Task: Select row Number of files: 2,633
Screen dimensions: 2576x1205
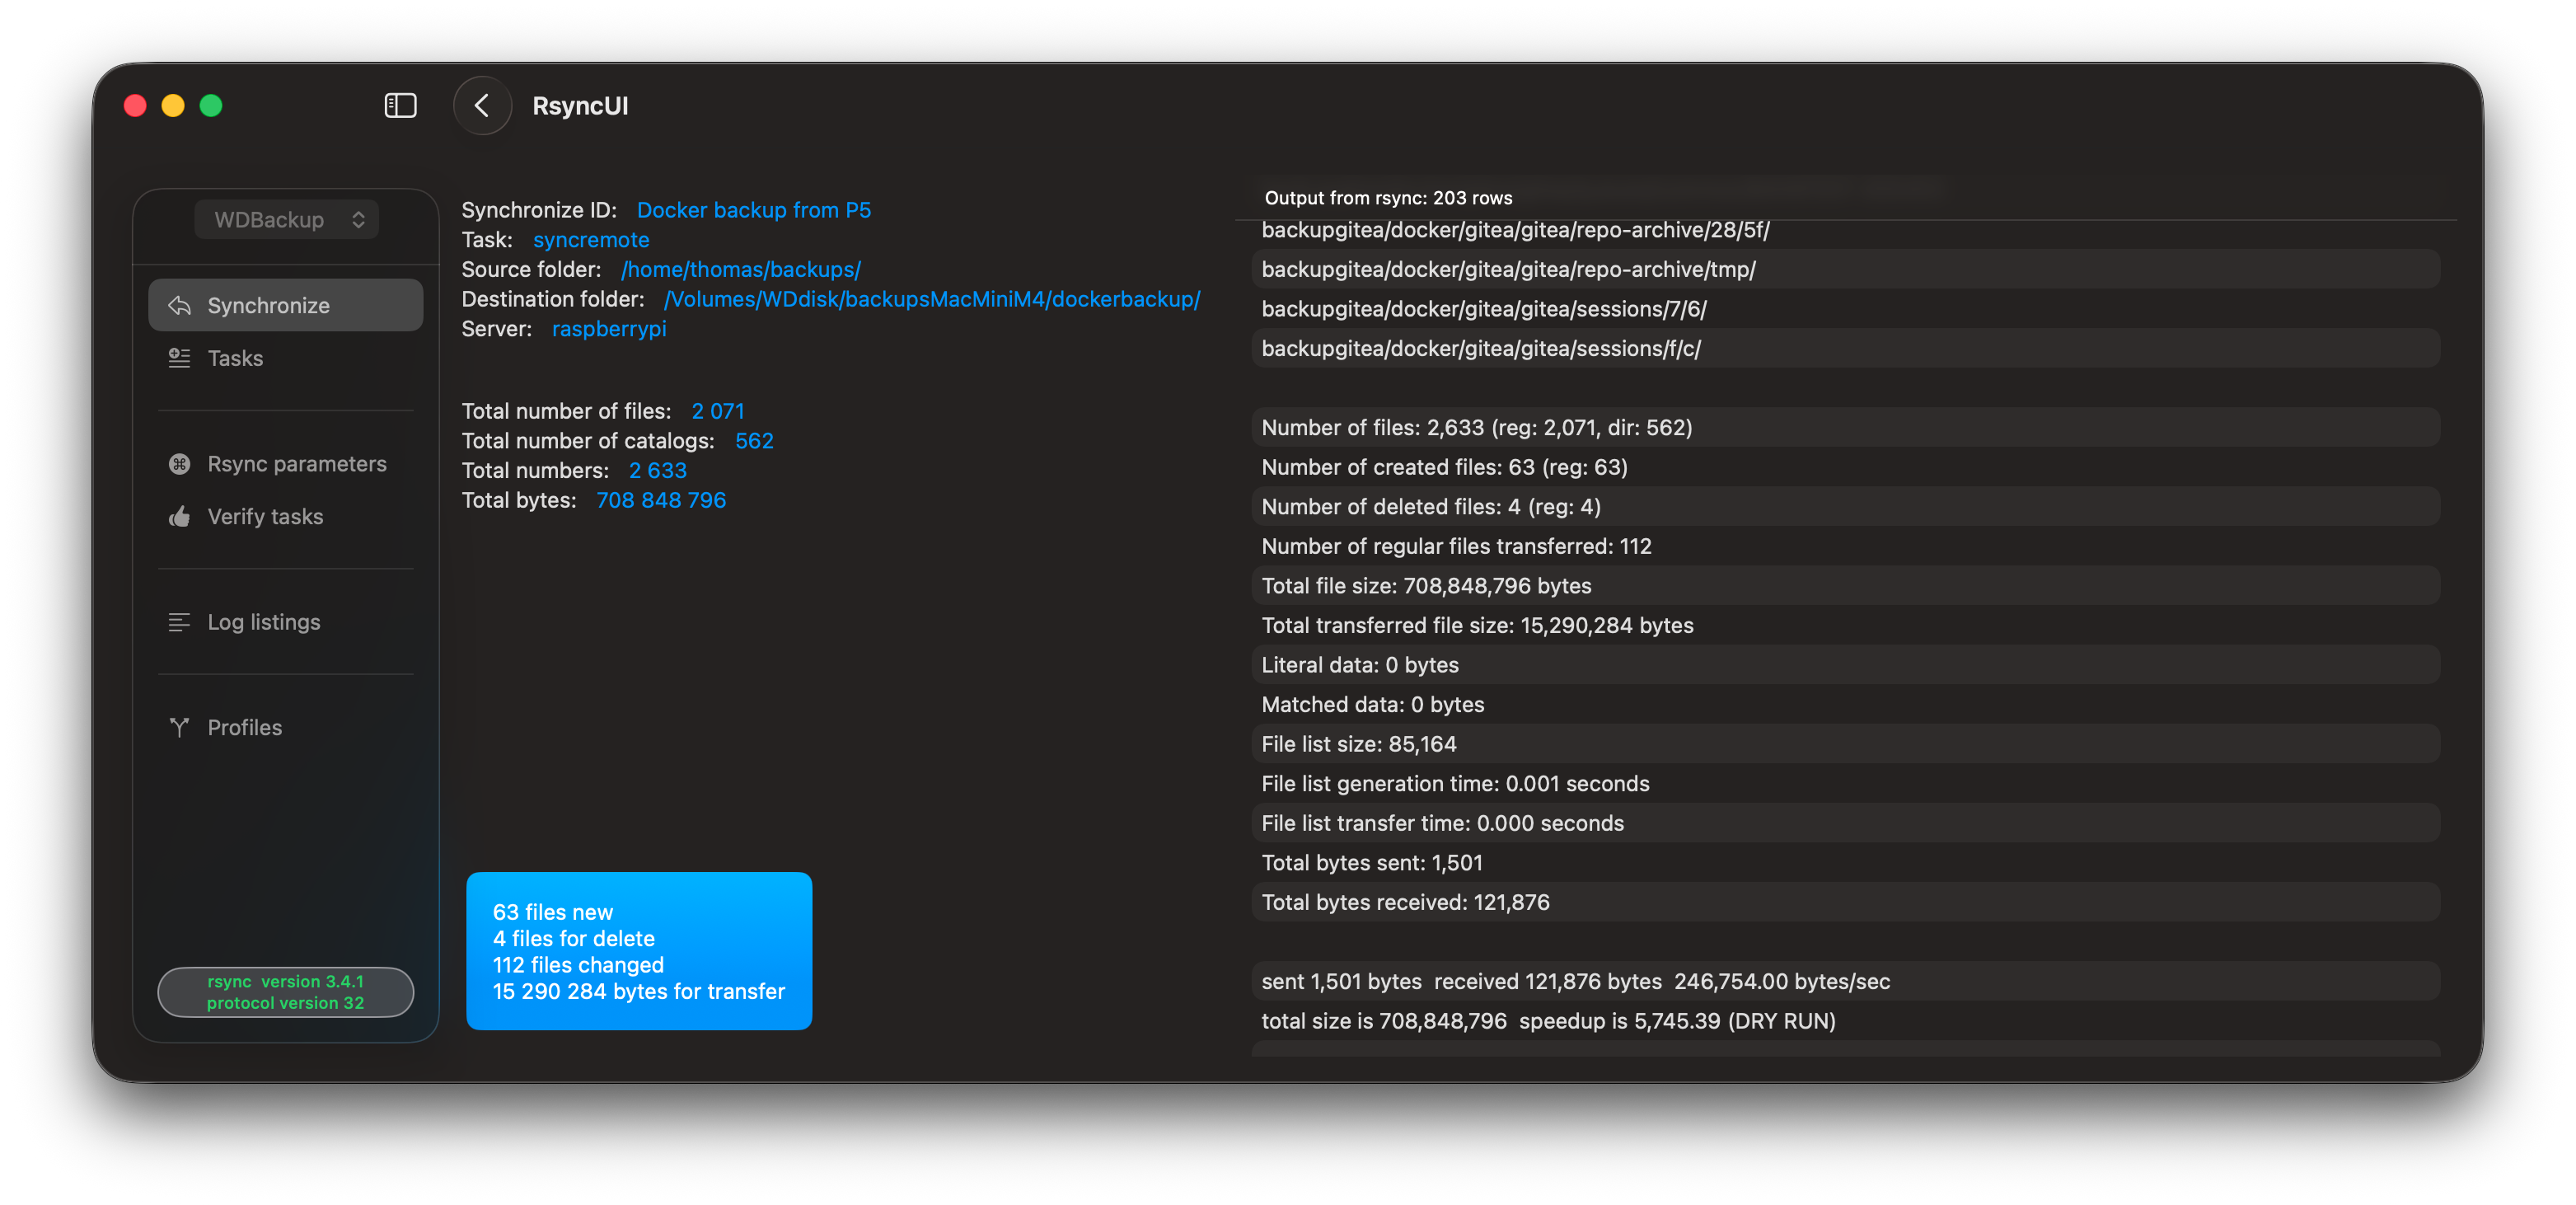Action: [1845, 427]
